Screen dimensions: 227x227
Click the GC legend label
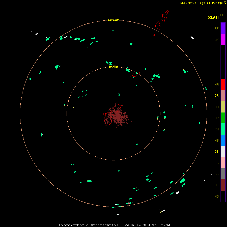tap(216, 174)
